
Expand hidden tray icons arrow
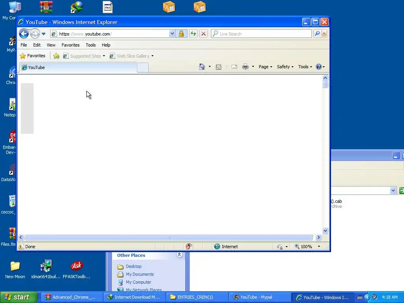click(367, 297)
